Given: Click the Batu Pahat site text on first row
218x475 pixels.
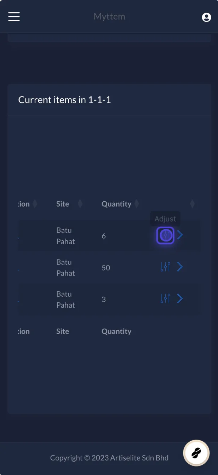Looking at the screenshot, I should (65, 236).
